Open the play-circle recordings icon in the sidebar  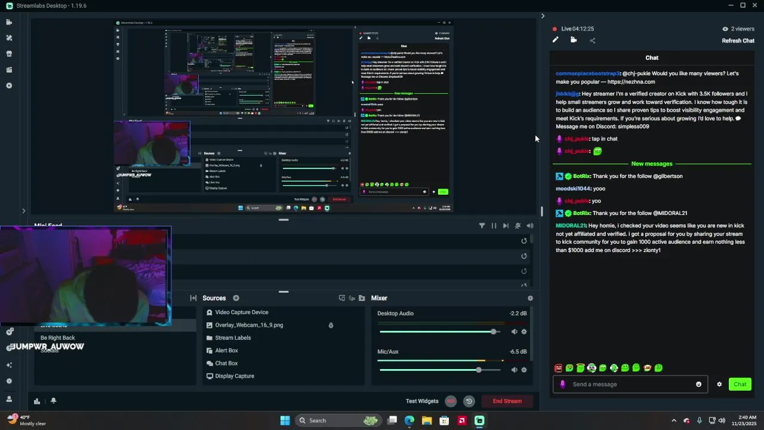(9, 85)
